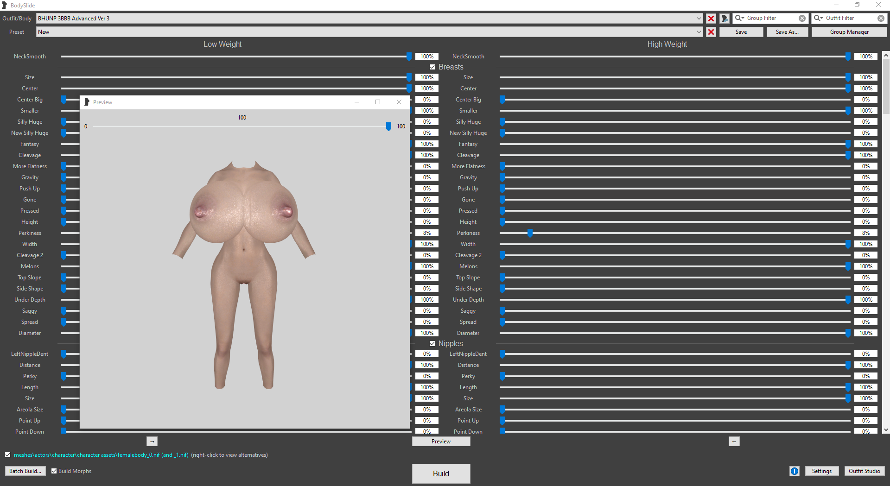890x486 pixels.
Task: Click the BodySlide title bar app icon
Action: (x=5, y=5)
